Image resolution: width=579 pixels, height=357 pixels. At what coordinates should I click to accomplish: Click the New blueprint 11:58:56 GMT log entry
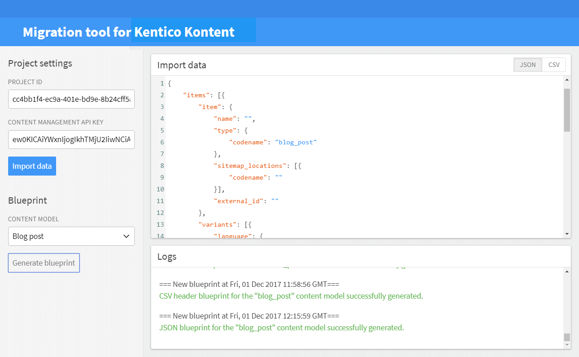click(x=249, y=284)
